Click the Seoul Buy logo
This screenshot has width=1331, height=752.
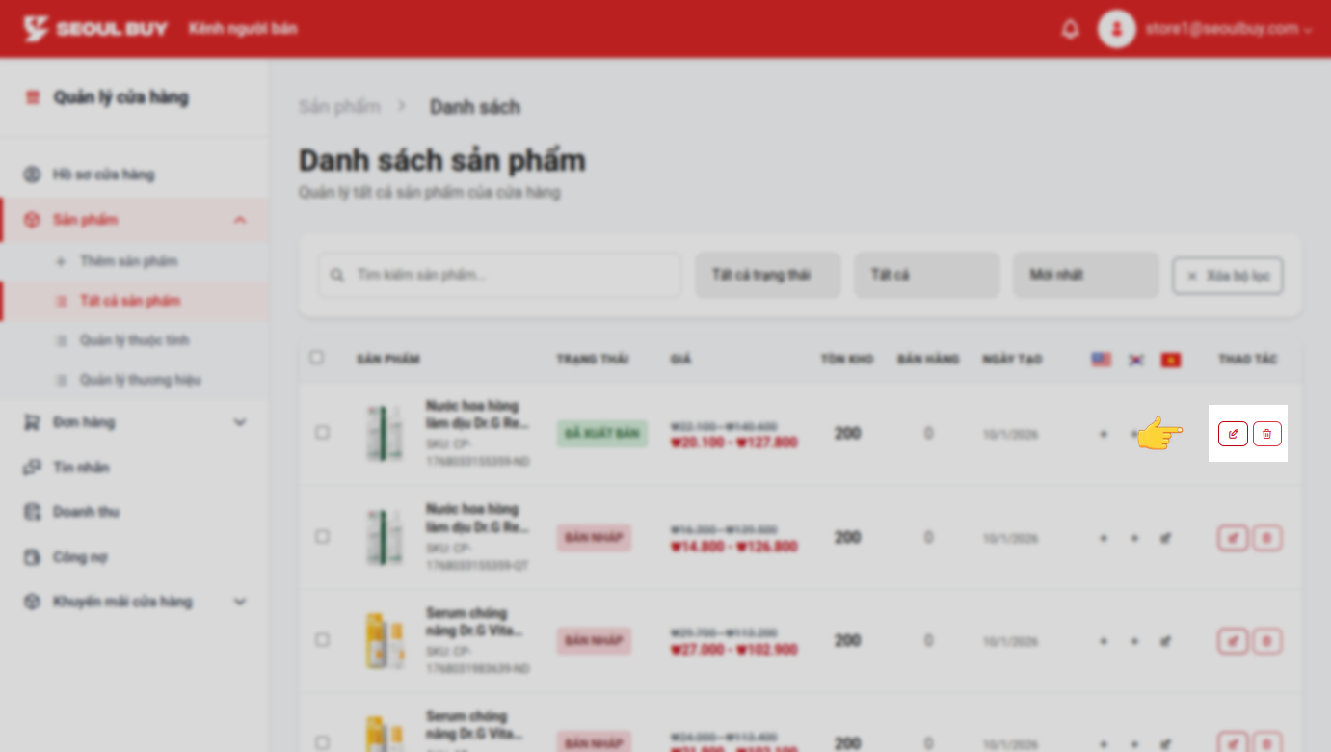(95, 29)
